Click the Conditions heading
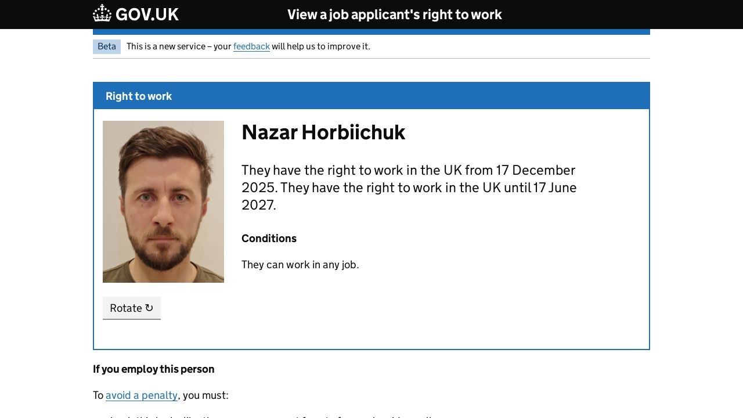743x418 pixels. click(269, 239)
